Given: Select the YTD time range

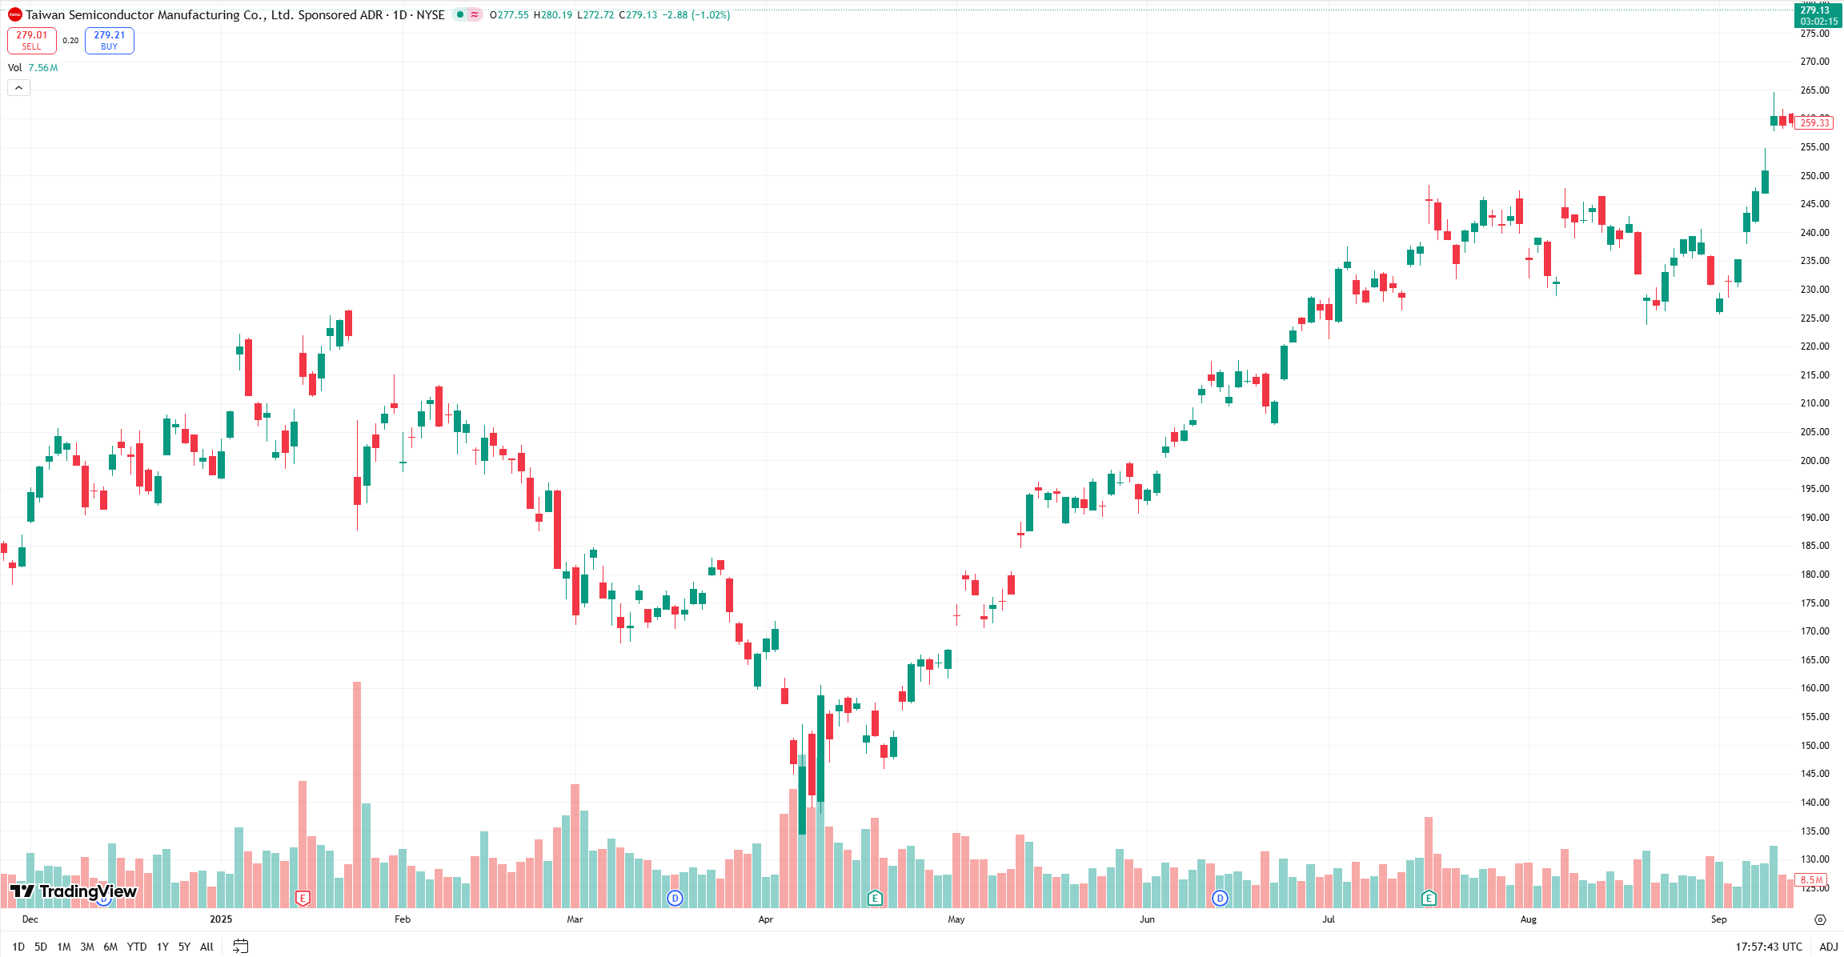Looking at the screenshot, I should (x=137, y=947).
